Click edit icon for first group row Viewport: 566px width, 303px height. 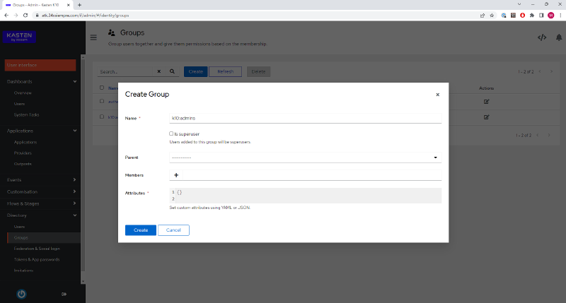(x=486, y=102)
